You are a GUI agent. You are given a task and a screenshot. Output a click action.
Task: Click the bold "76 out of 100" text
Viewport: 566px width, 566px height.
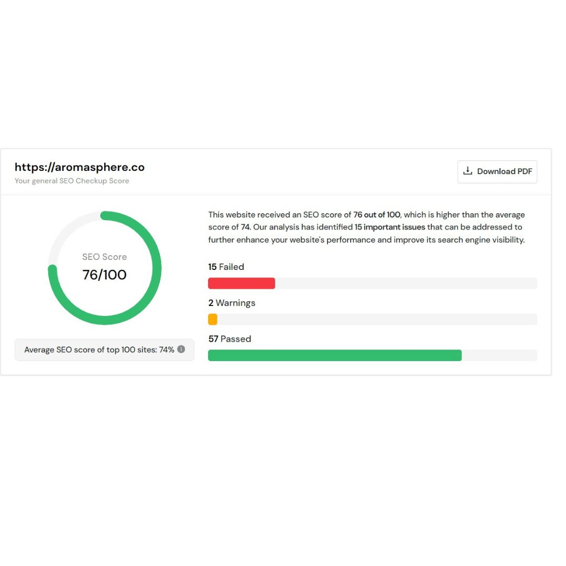click(x=376, y=215)
